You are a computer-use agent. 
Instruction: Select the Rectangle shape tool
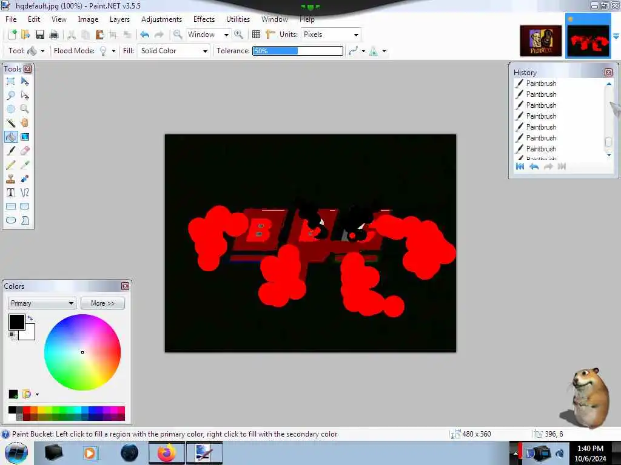tap(11, 206)
